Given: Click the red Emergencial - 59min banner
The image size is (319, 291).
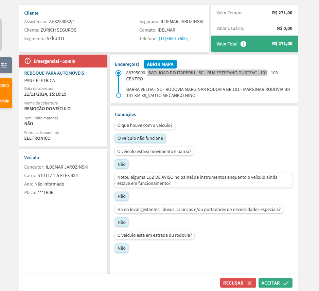Looking at the screenshot, I should coord(63,61).
